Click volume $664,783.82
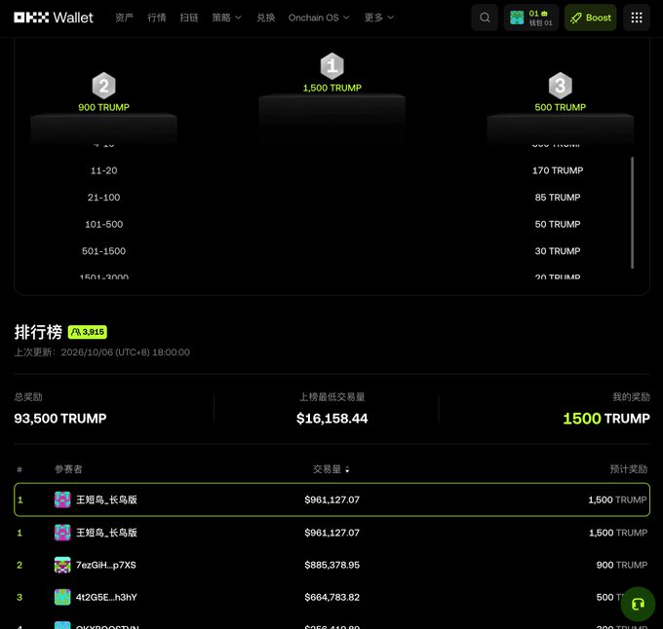This screenshot has width=663, height=629. coord(331,597)
